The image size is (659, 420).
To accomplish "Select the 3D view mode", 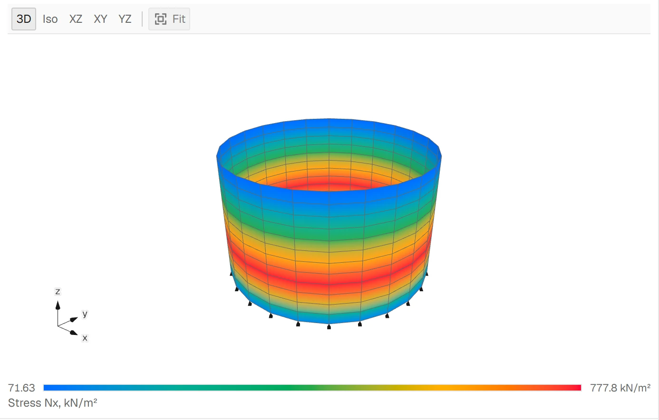I will pyautogui.click(x=24, y=19).
